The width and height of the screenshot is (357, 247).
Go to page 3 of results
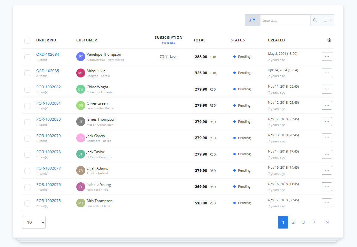click(303, 222)
